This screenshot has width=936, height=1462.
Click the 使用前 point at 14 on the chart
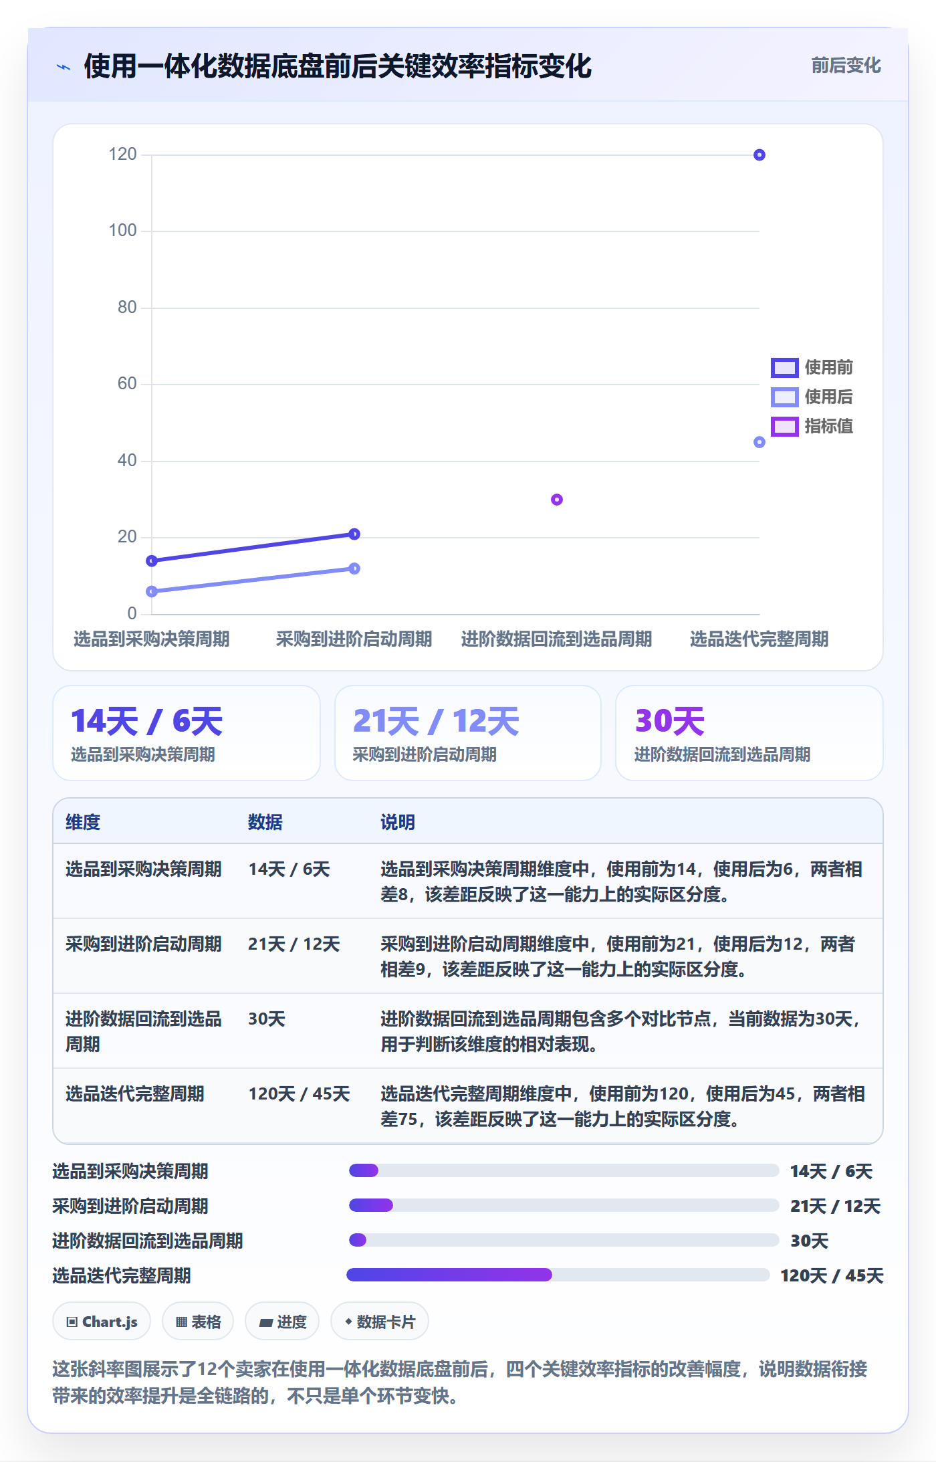tap(152, 560)
